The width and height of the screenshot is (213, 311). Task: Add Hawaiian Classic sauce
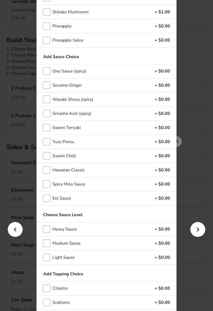[47, 170]
